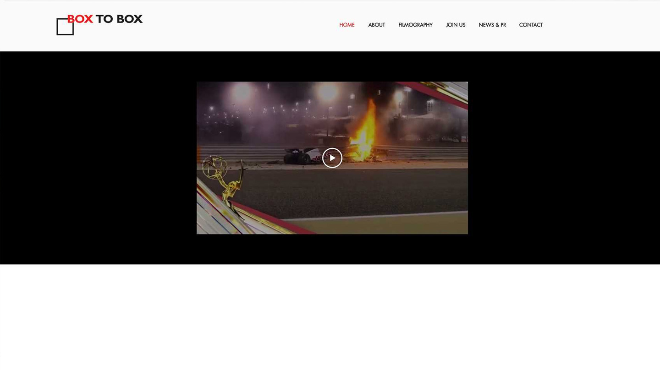Click the bright floodlights in the video
Image resolution: width=660 pixels, height=371 pixels.
click(x=328, y=92)
